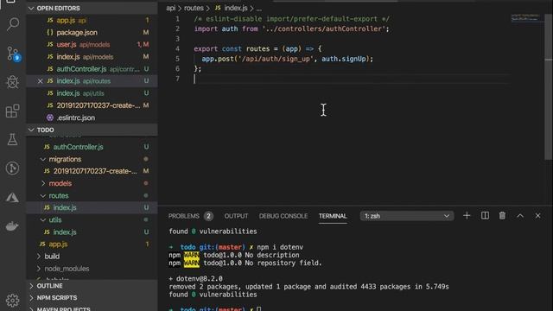Viewport: 553px width, 311px height.
Task: Open 20191207170237-create migration in open editors
Action: click(92, 105)
